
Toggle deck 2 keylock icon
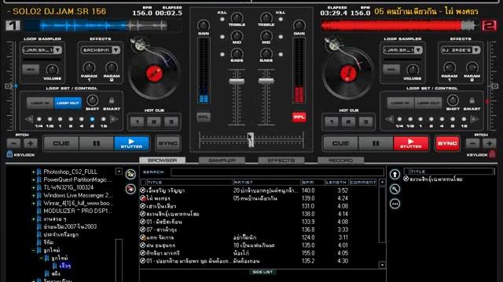point(492,154)
